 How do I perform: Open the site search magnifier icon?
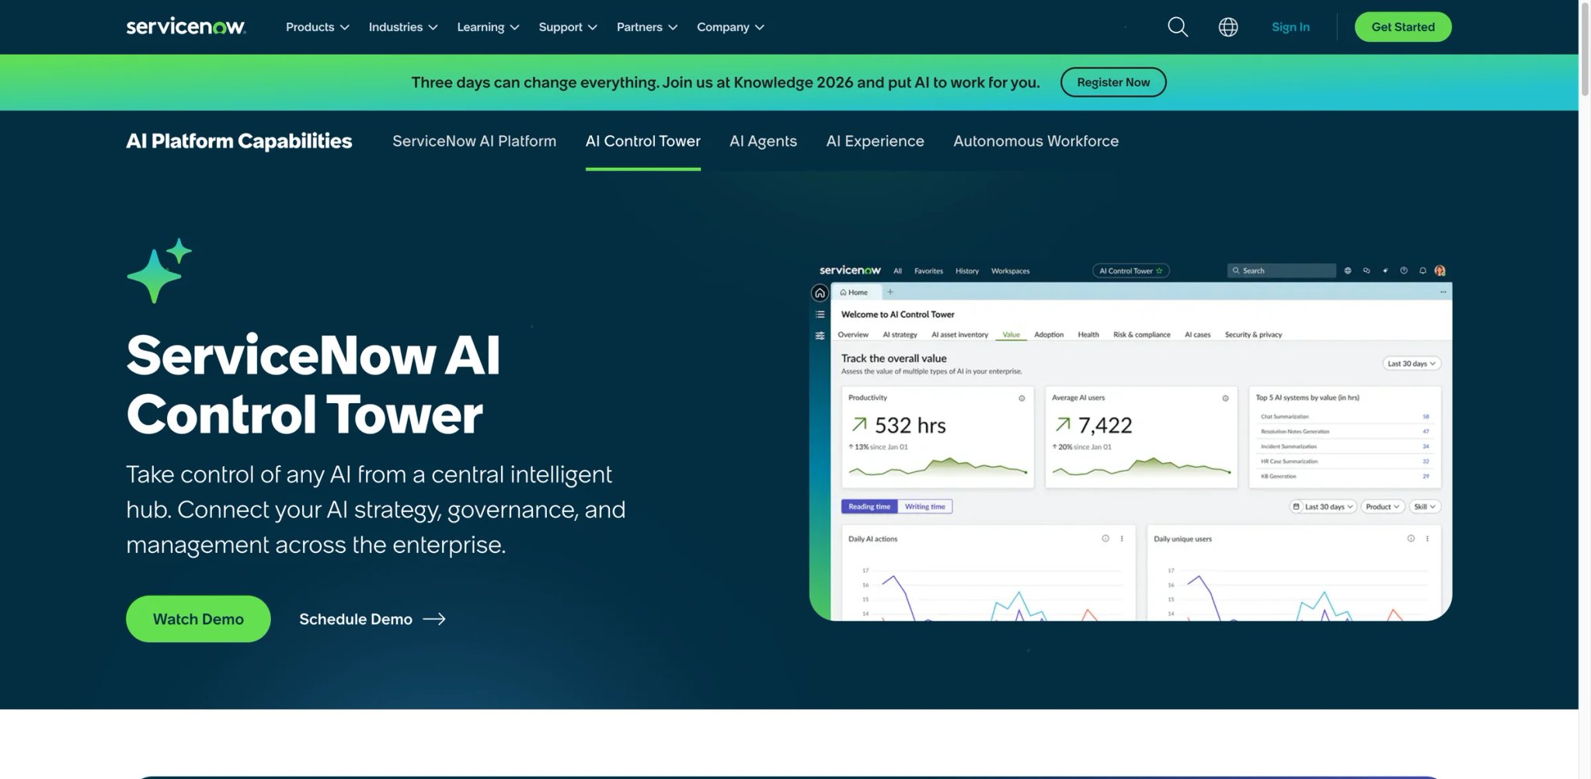tap(1178, 27)
